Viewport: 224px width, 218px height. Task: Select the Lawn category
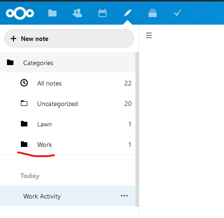(68, 124)
